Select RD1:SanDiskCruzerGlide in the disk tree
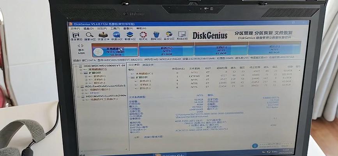Screen dimensions: 338x156 click(x=105, y=86)
